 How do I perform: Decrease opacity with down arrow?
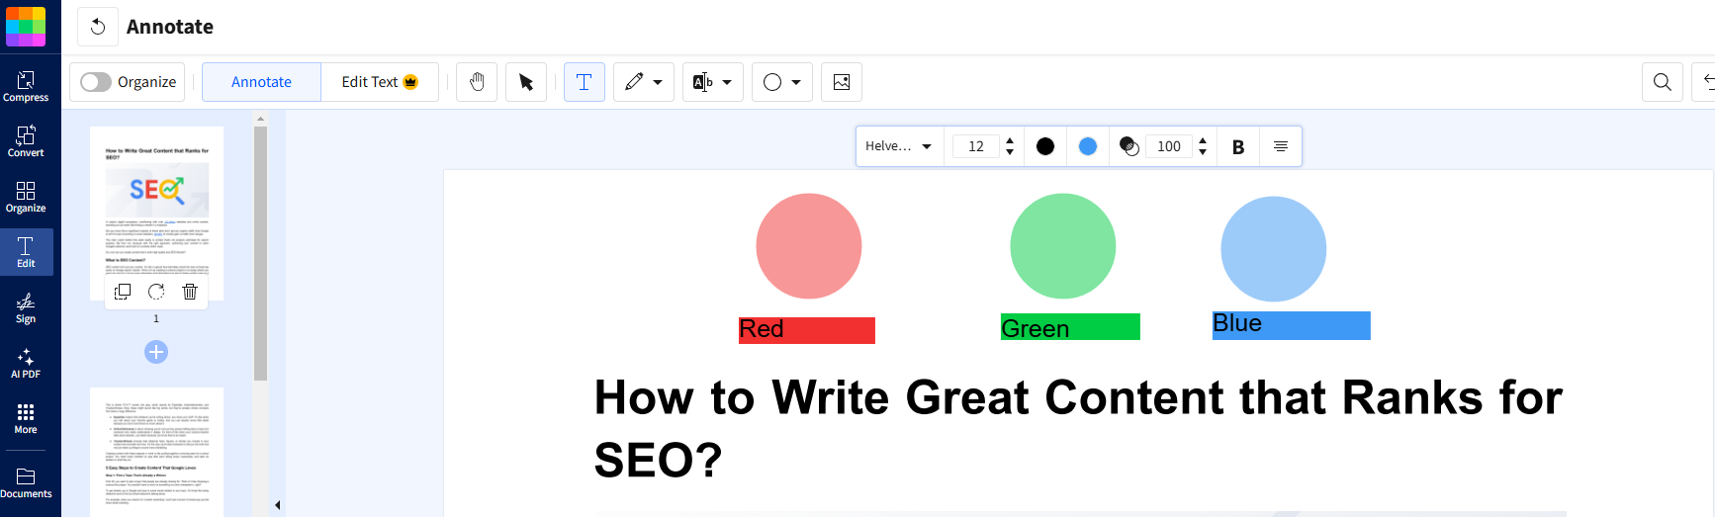[1203, 152]
